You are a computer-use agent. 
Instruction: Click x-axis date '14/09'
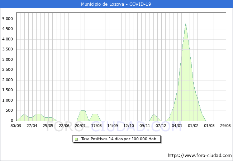(x=113, y=126)
